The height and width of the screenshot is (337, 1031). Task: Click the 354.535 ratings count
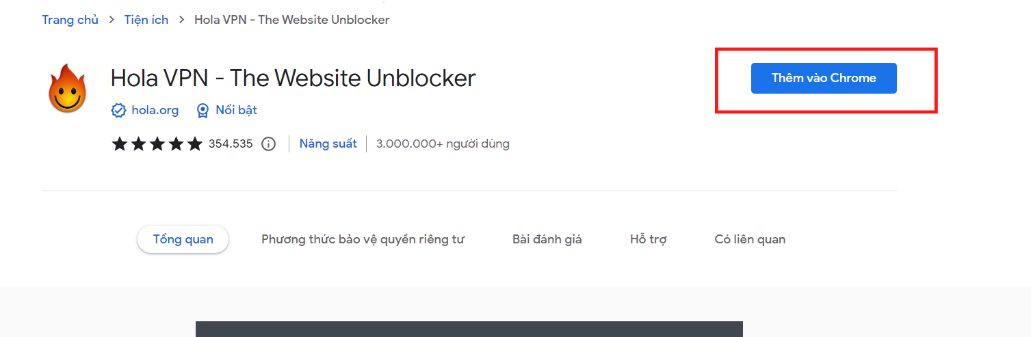231,144
